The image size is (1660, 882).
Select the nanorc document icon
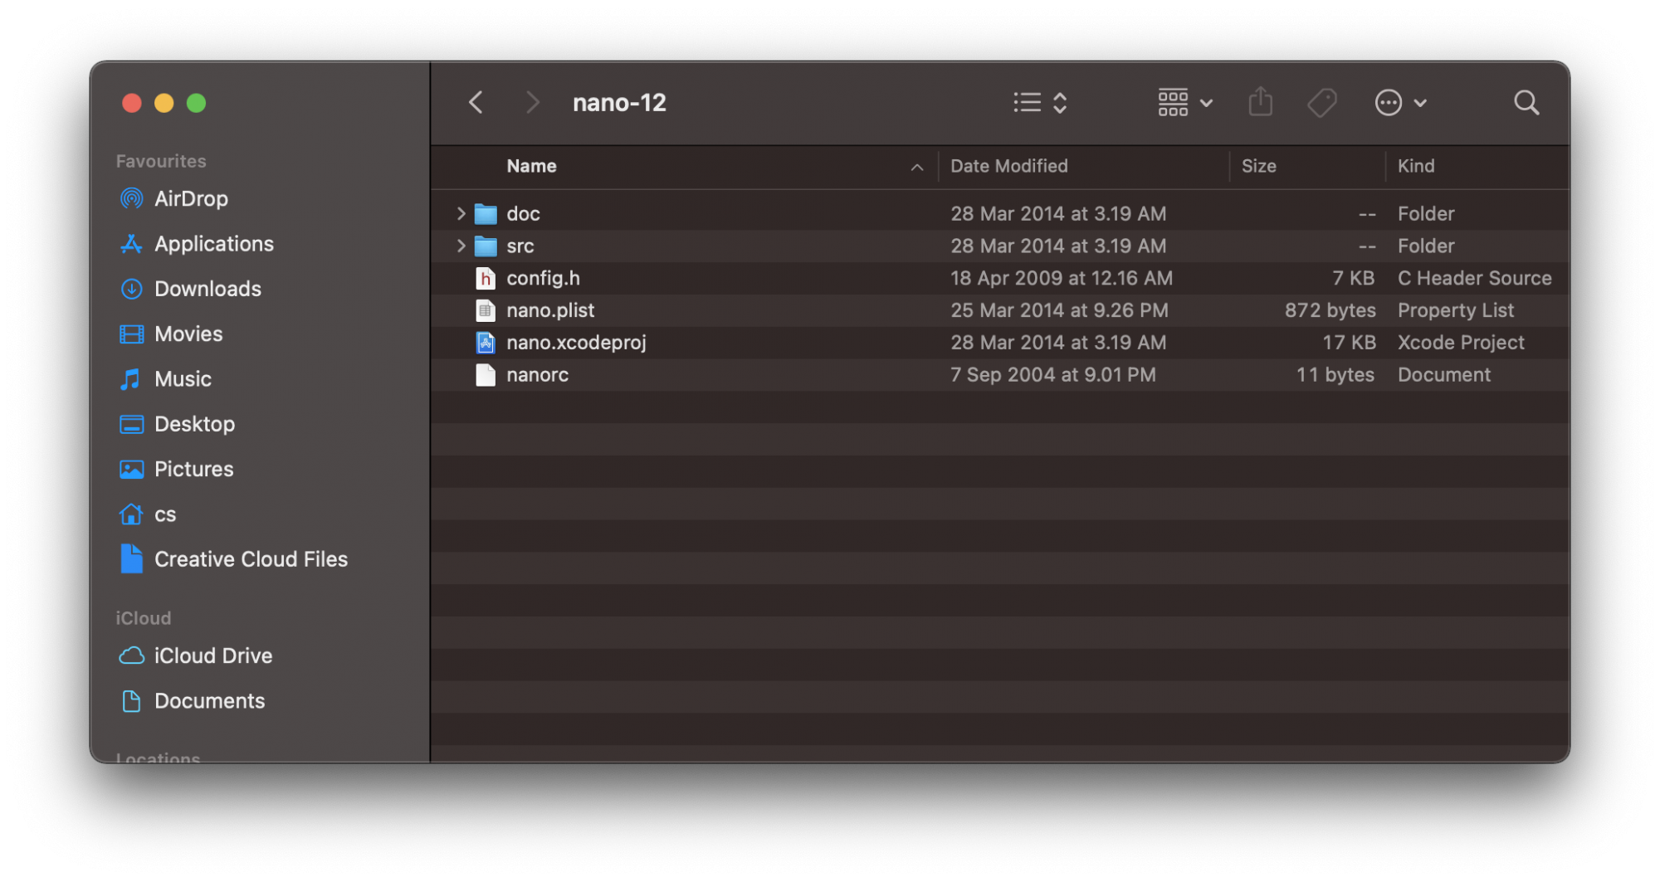pyautogui.click(x=486, y=375)
